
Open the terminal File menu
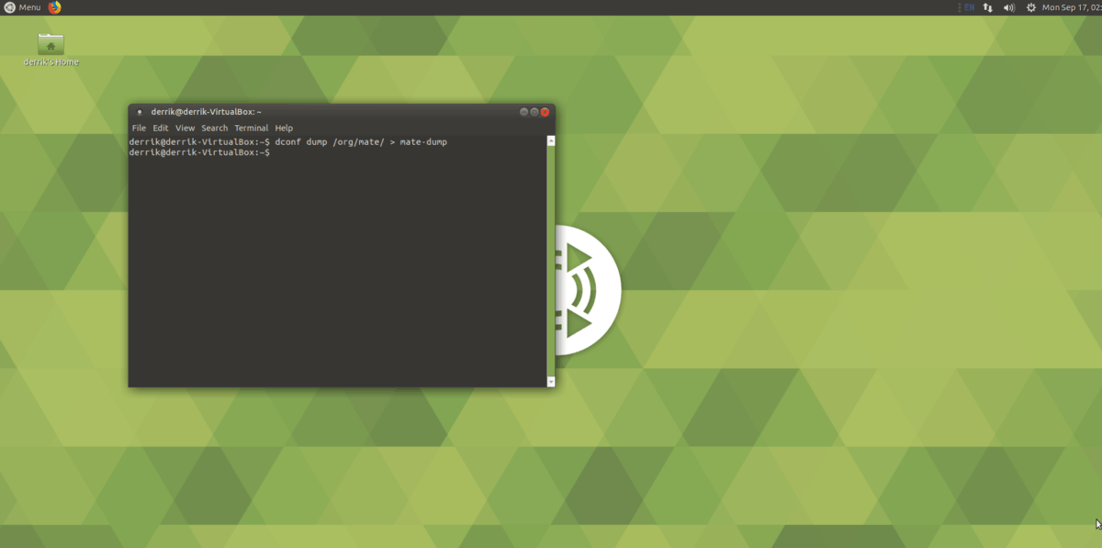tap(139, 129)
